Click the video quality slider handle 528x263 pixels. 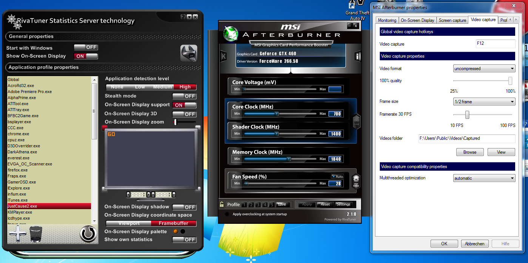click(510, 81)
